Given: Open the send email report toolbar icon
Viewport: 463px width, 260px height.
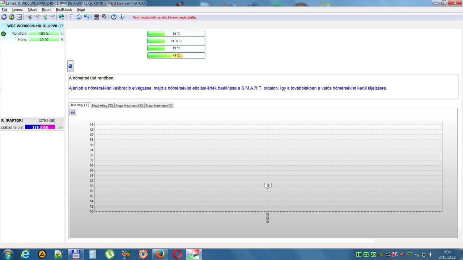Looking at the screenshot, I should [19, 17].
